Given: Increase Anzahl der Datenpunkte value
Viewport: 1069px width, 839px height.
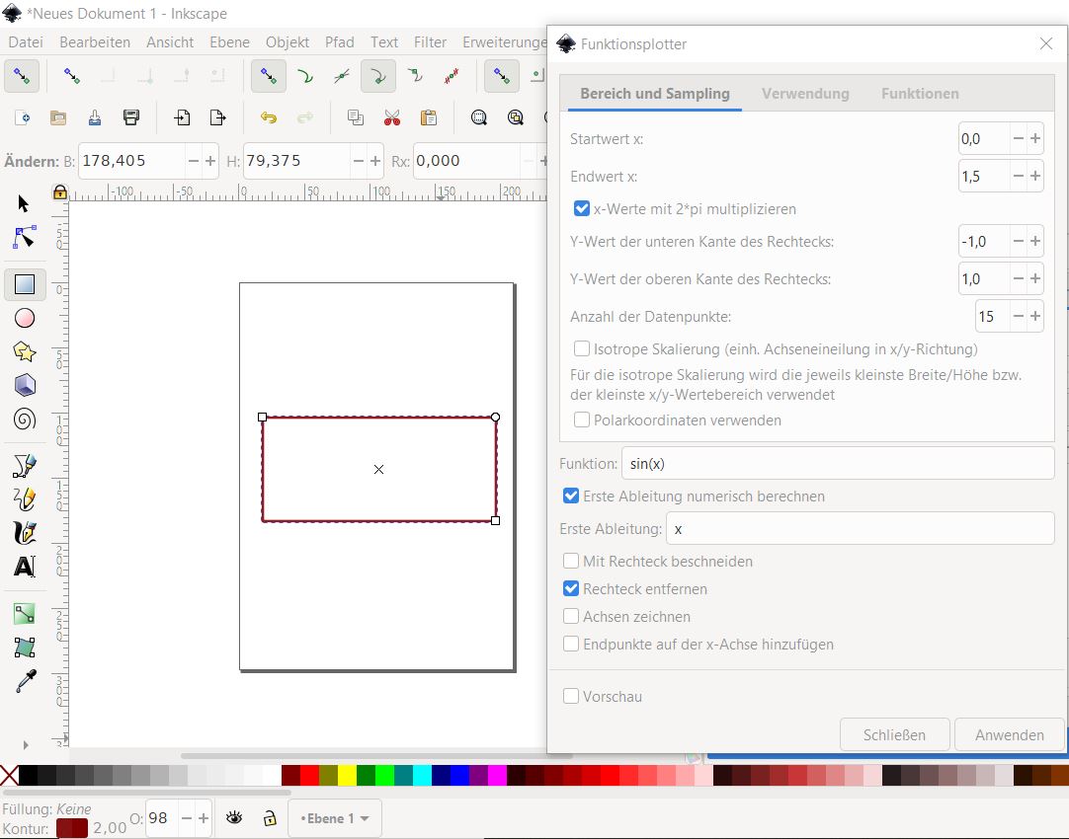Looking at the screenshot, I should [x=1034, y=317].
